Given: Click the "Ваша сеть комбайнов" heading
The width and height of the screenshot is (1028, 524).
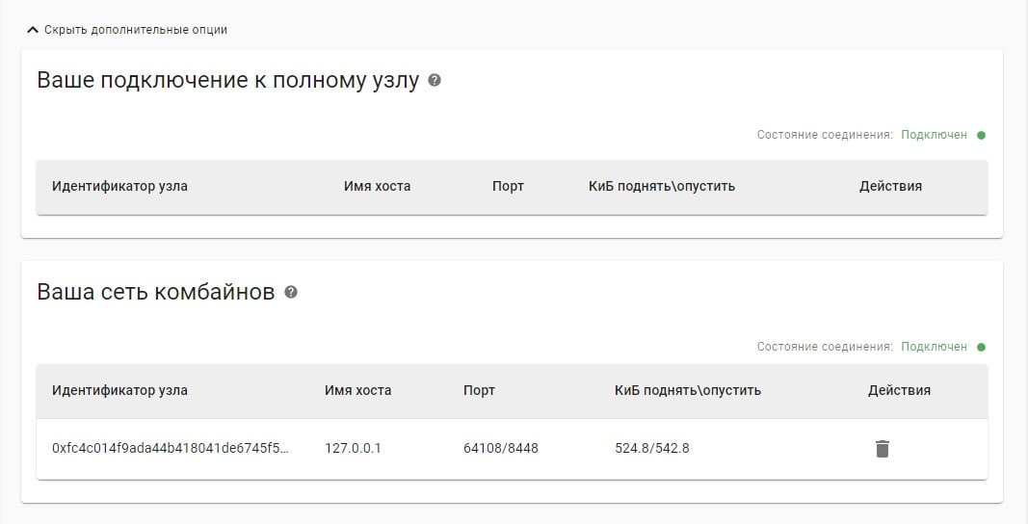Looking at the screenshot, I should (155, 292).
